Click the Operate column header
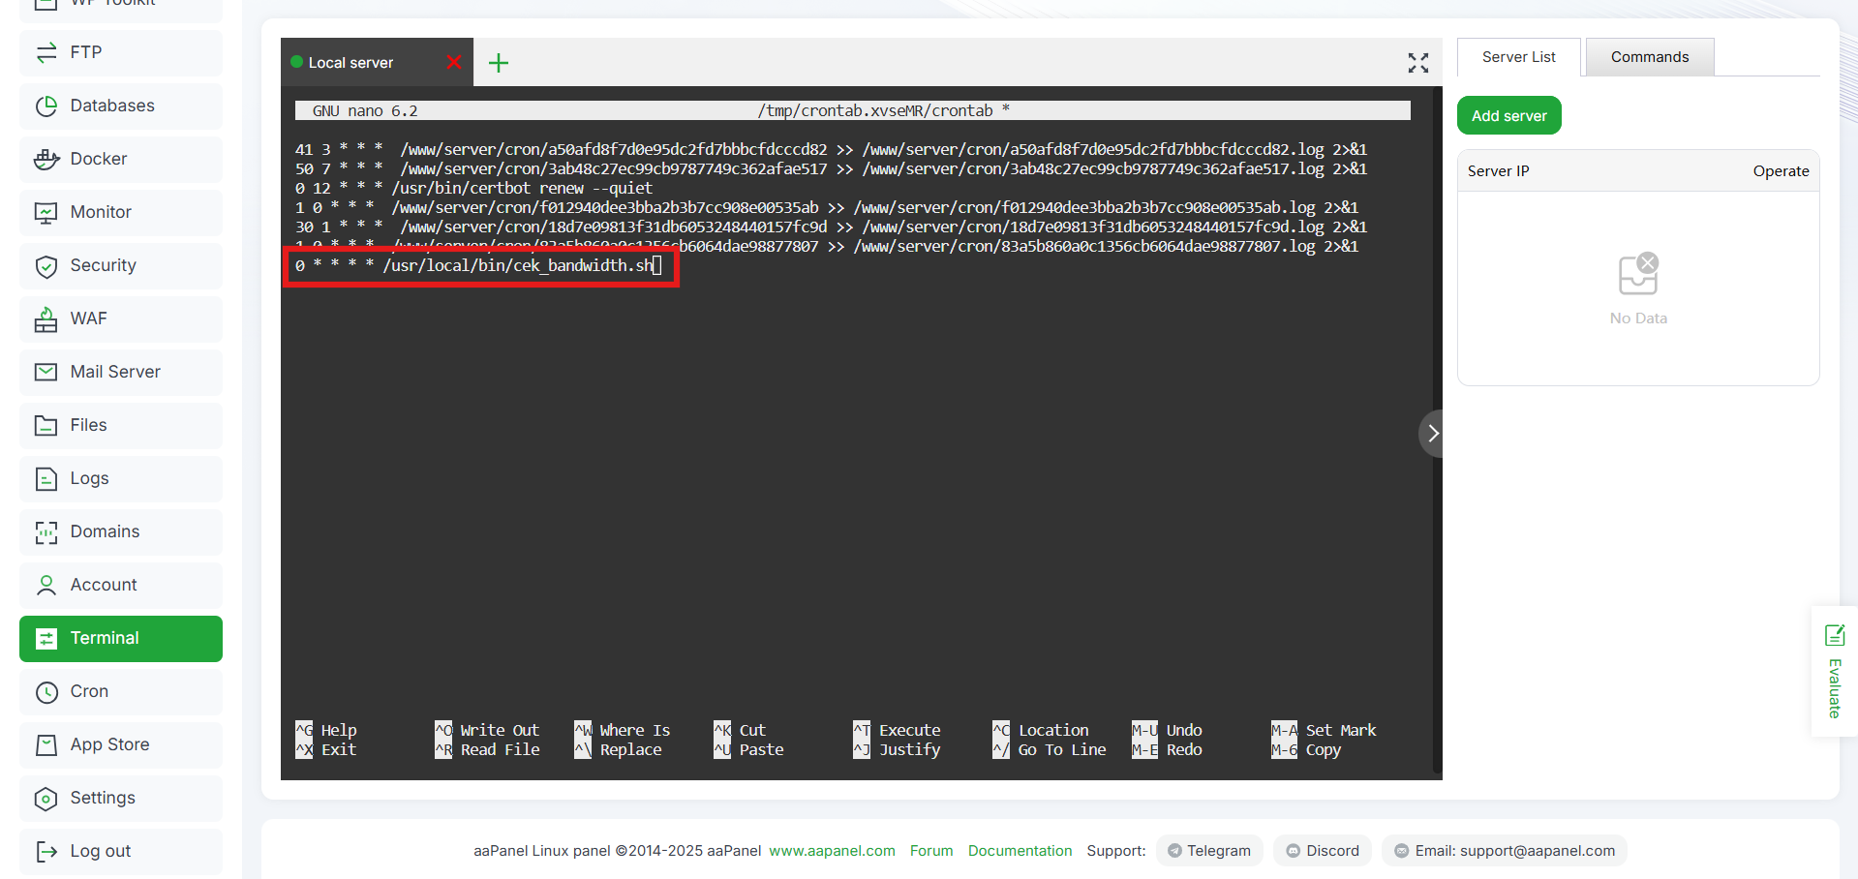Viewport: 1858px width, 879px height. [1781, 170]
